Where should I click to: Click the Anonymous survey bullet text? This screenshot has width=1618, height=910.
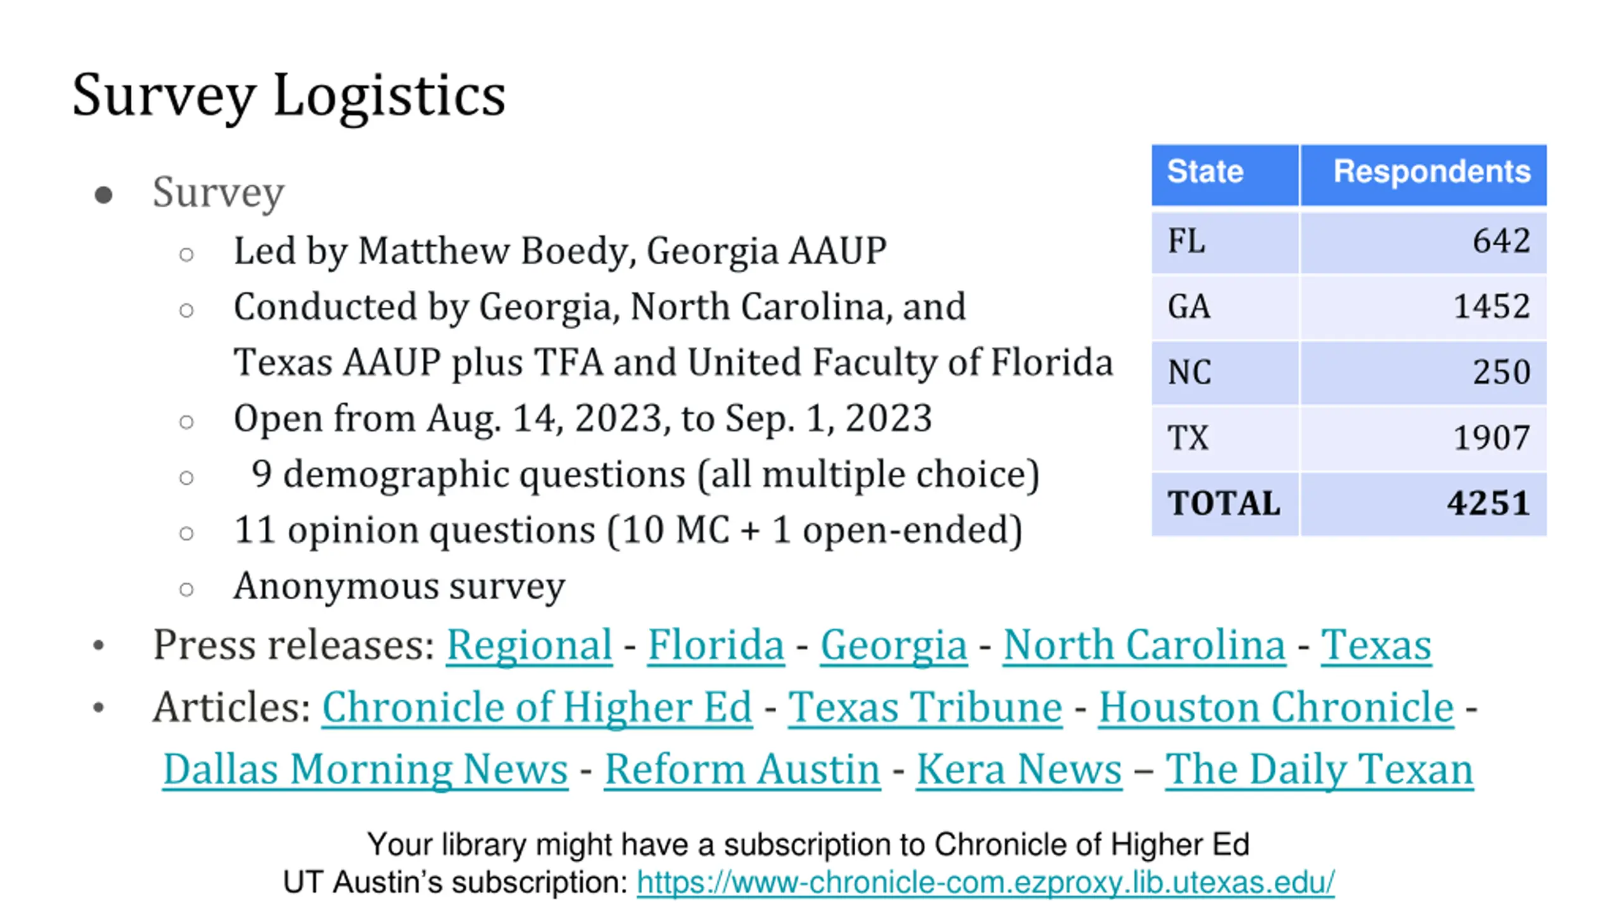(x=399, y=586)
